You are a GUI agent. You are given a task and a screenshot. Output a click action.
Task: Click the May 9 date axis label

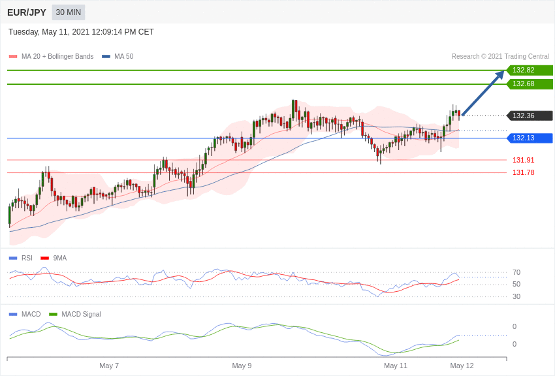(x=242, y=366)
